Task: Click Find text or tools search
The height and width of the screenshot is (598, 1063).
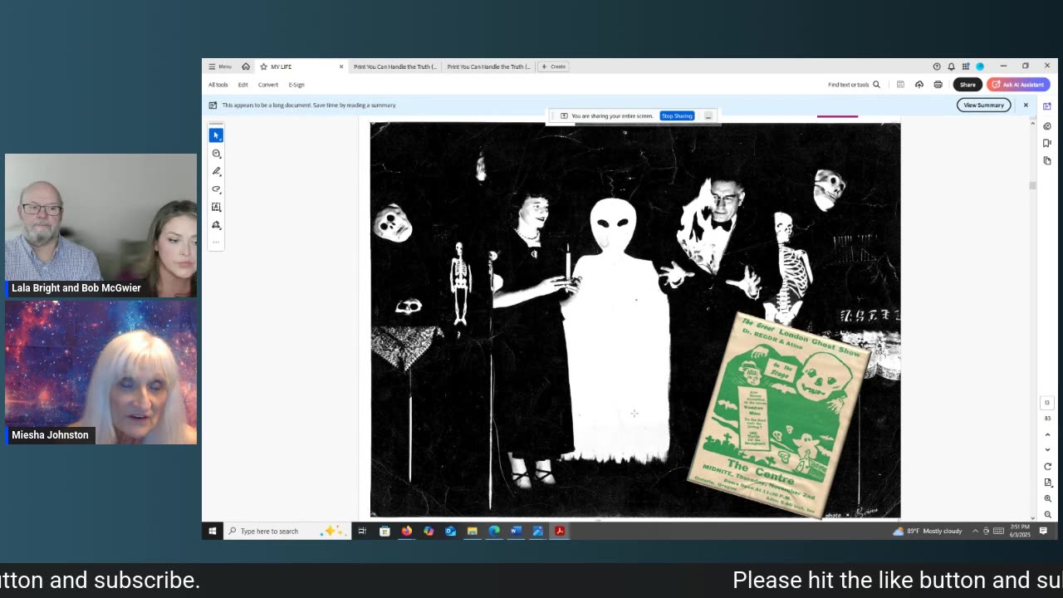Action: coord(854,85)
